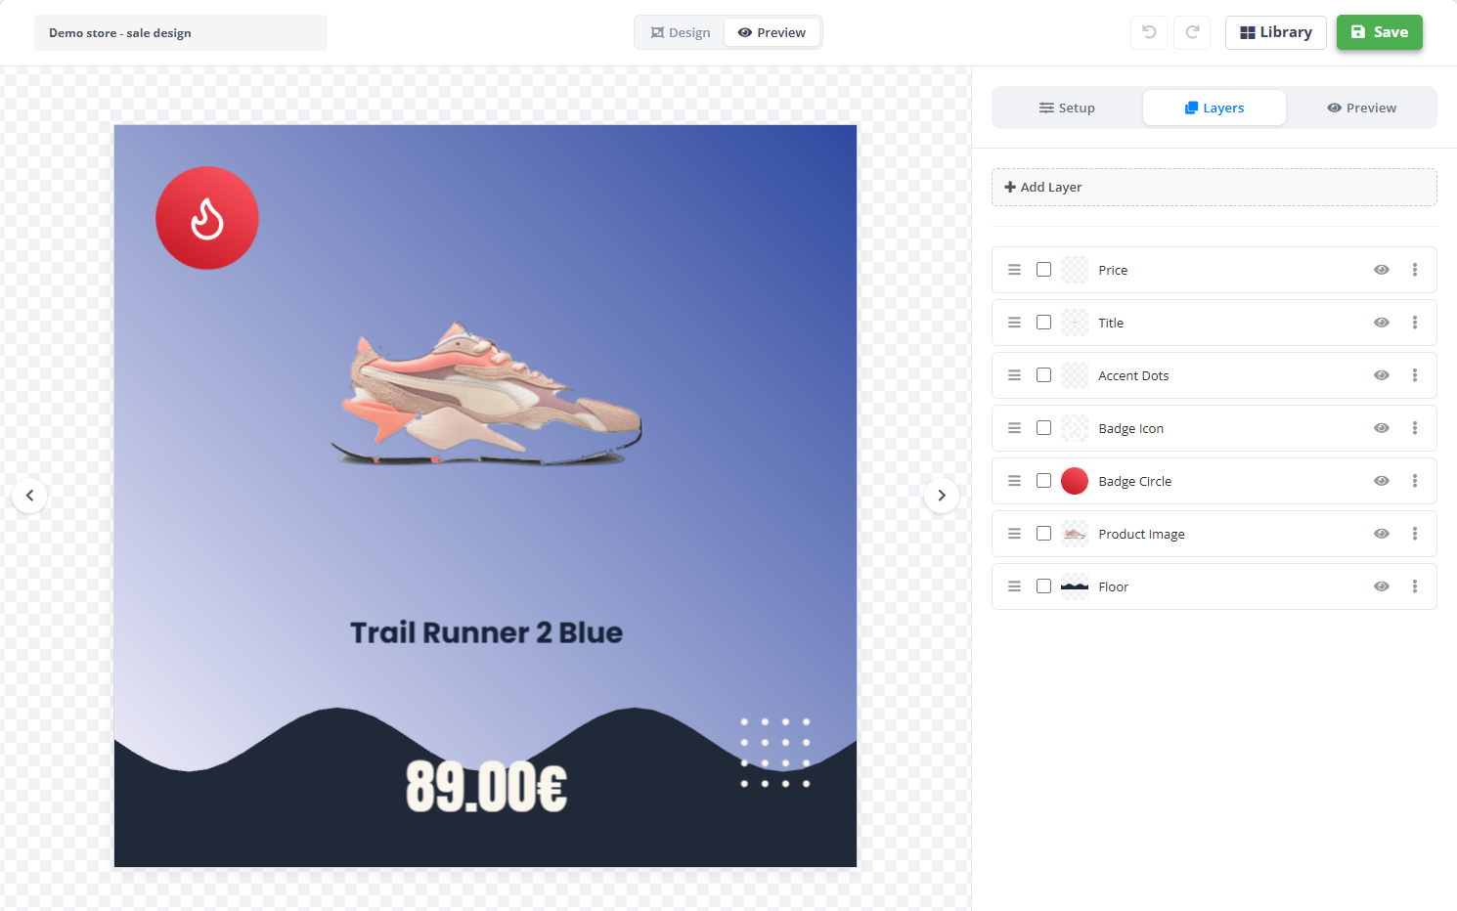
Task: Open the Title layer options menu
Action: pyautogui.click(x=1415, y=323)
